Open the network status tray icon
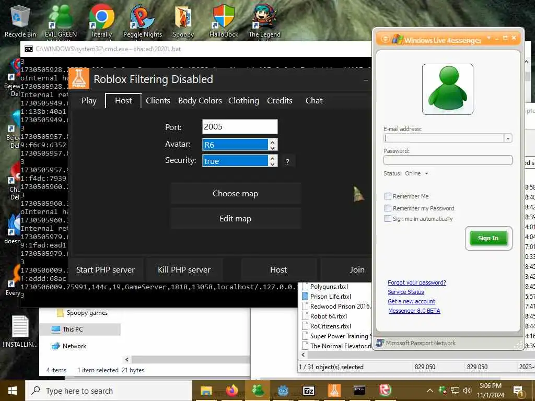This screenshot has height=401, width=535. (x=455, y=391)
